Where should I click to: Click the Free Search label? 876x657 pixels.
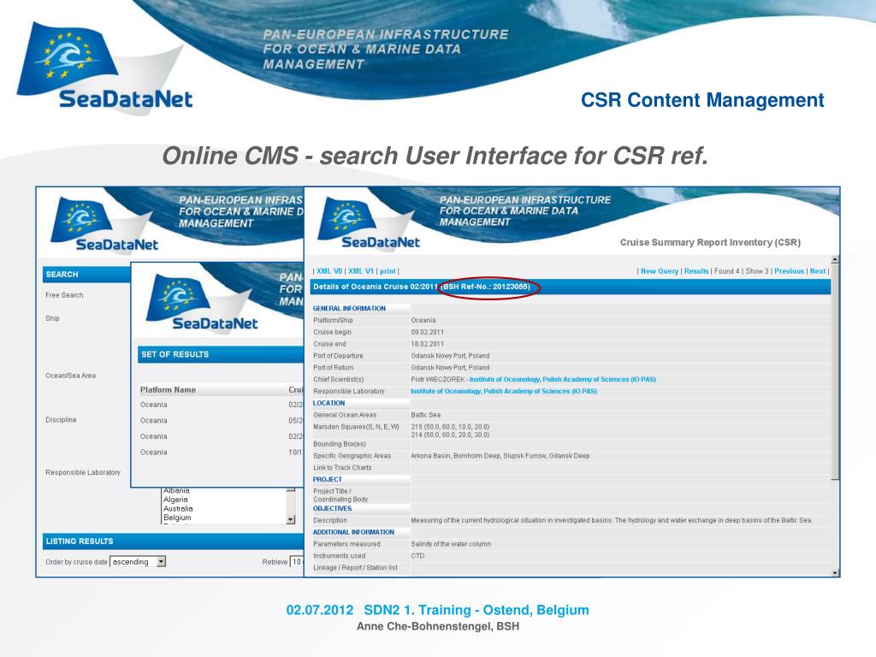tap(64, 295)
